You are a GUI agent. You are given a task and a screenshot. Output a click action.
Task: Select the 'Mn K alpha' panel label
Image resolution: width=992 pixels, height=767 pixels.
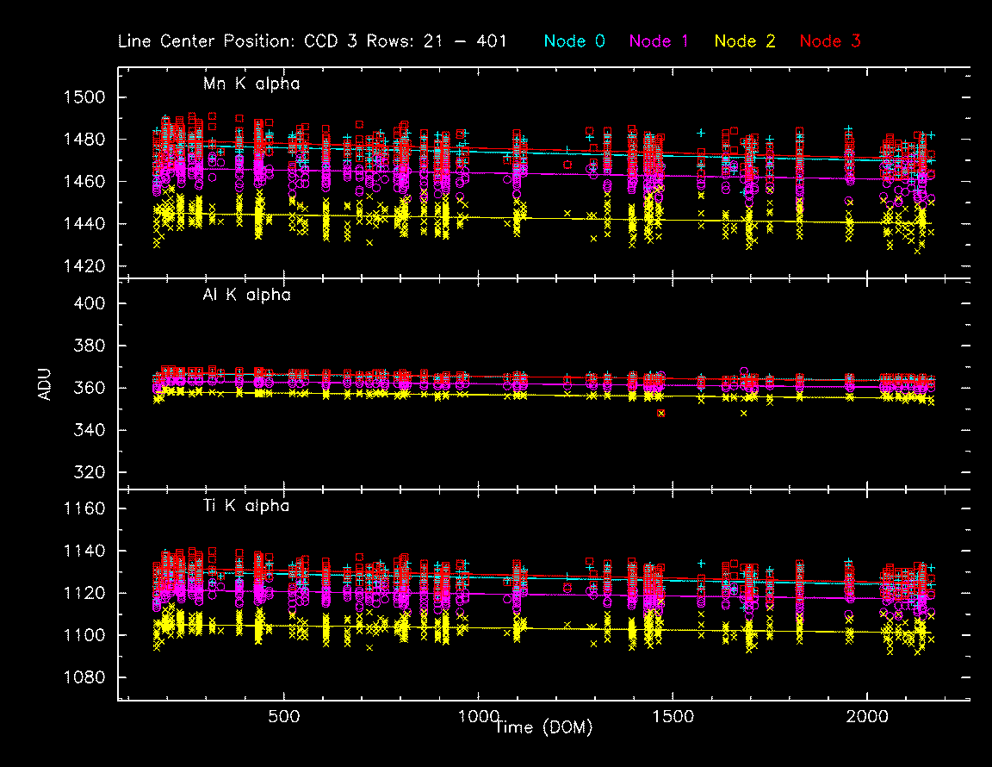[251, 84]
